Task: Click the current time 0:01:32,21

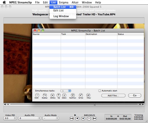Action: tap(90, 115)
